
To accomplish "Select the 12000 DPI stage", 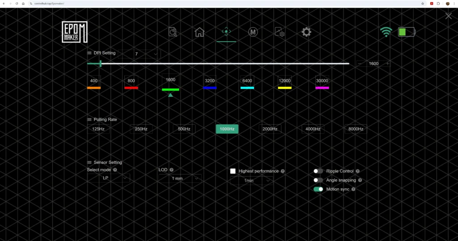I will tap(284, 81).
